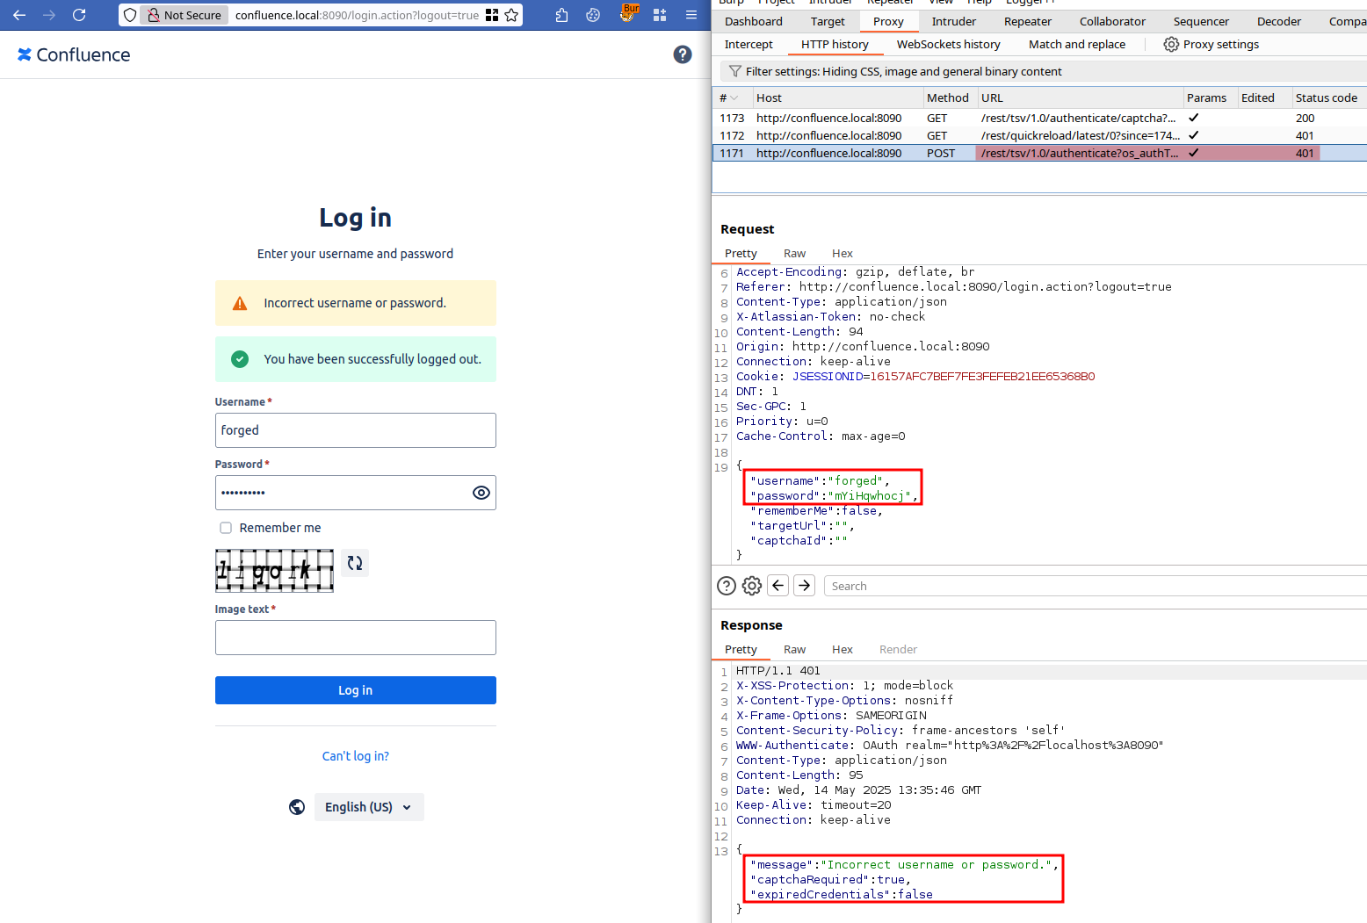This screenshot has height=923, width=1367.
Task: Switch response view to Raw
Action: [794, 649]
